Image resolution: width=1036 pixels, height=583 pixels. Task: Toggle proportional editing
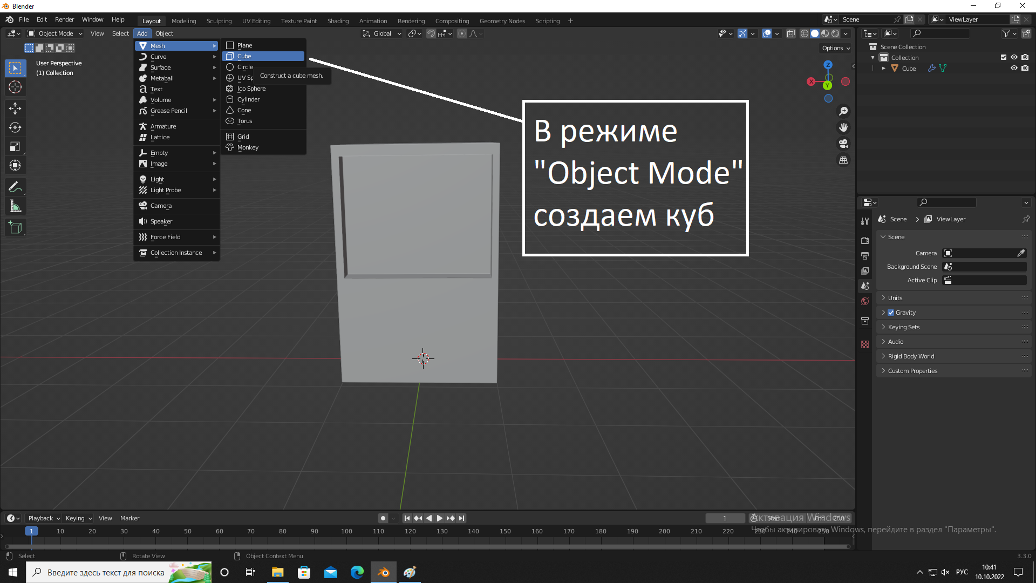(462, 33)
